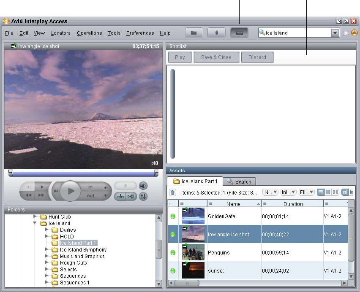Switch to the Ice Island Part 1 tab
This screenshot has height=292, width=360.
[195, 181]
